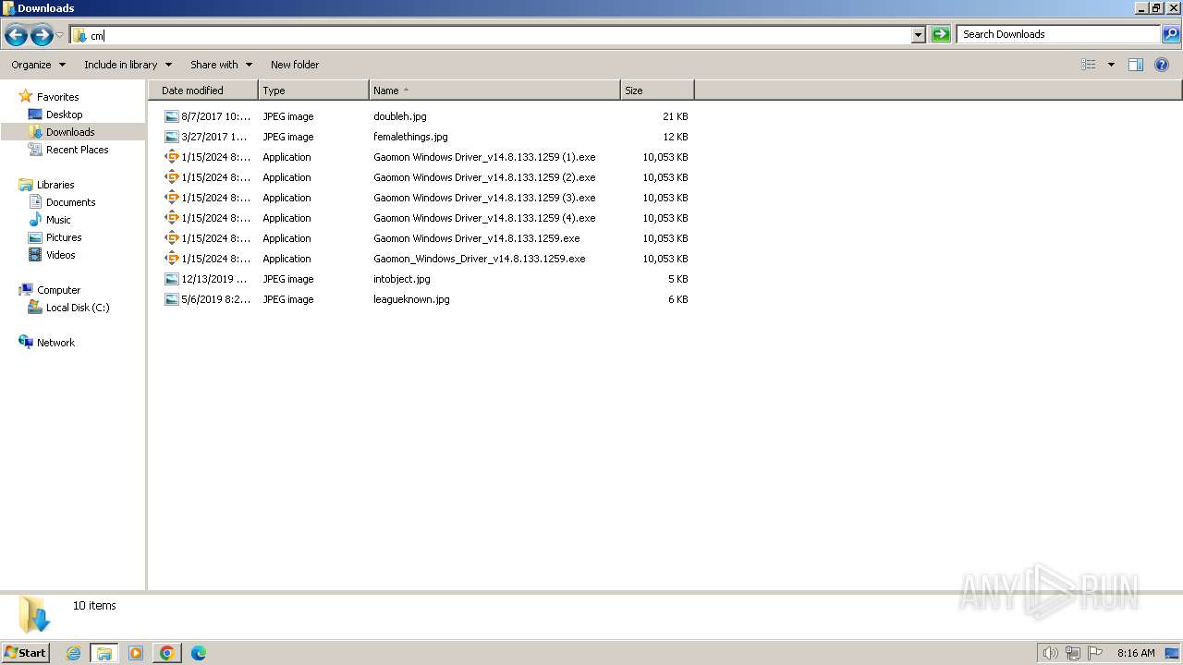Screen dimensions: 1183x665
Task: Click icon of Gaomon Windows Driver (2).exe
Action: click(x=171, y=177)
